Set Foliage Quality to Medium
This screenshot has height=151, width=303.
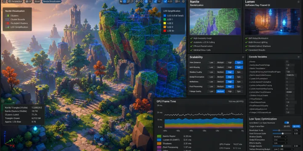pos(221,91)
